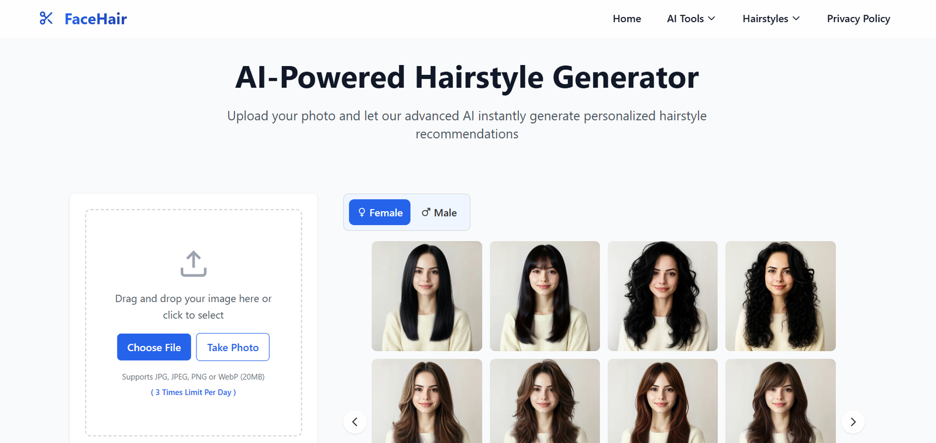Expand the AI Tools dropdown
This screenshot has width=936, height=443.
click(x=691, y=19)
